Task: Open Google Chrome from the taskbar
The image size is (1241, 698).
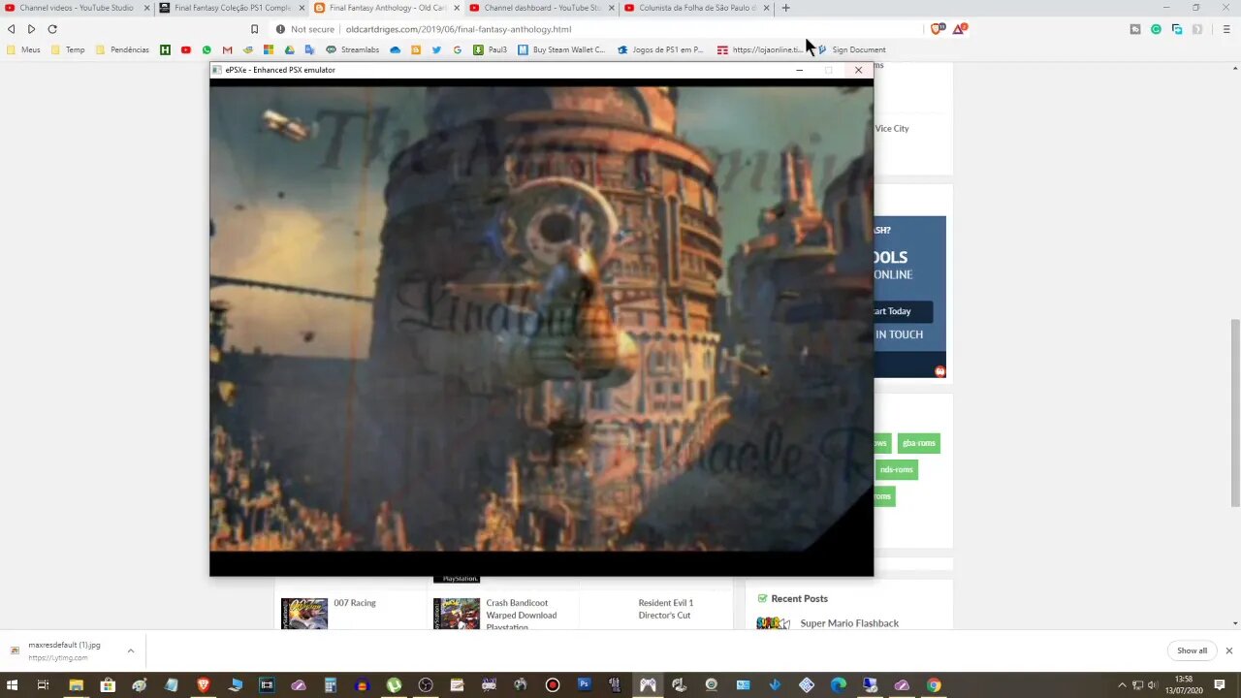Action: pyautogui.click(x=934, y=684)
